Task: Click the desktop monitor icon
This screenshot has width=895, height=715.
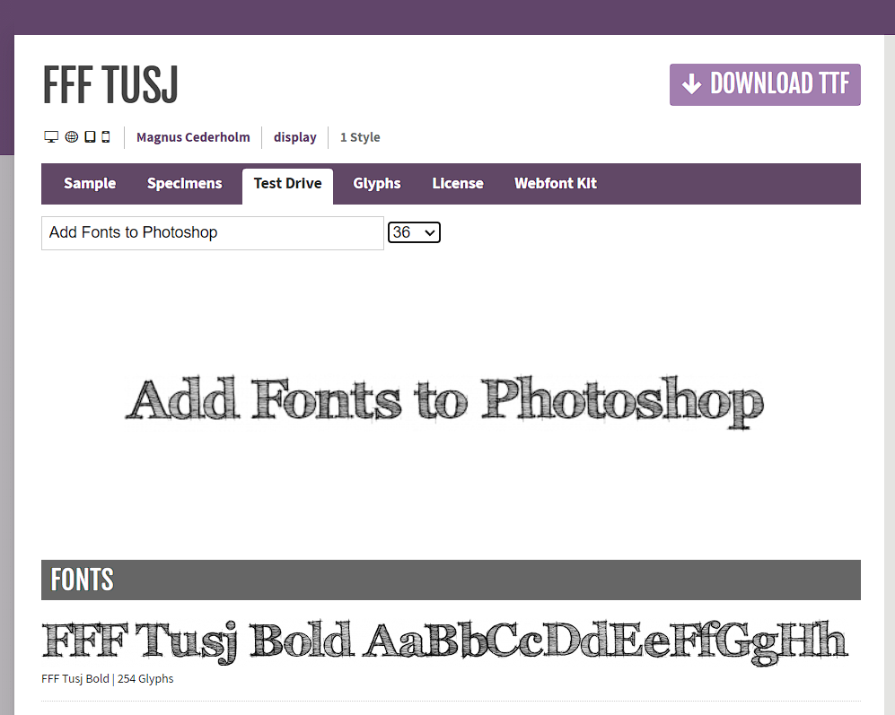Action: [51, 137]
